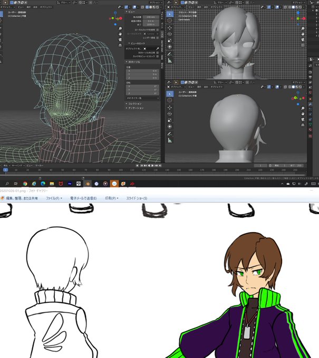Screen dimensions: 319x358
Task: Open オブジェクト menu in wireframe viewport header
Action: point(46,7)
